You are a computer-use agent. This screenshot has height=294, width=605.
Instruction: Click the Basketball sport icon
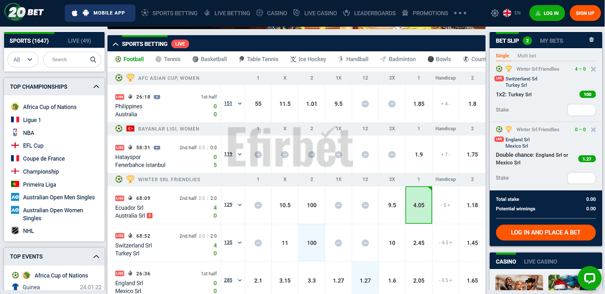click(195, 59)
